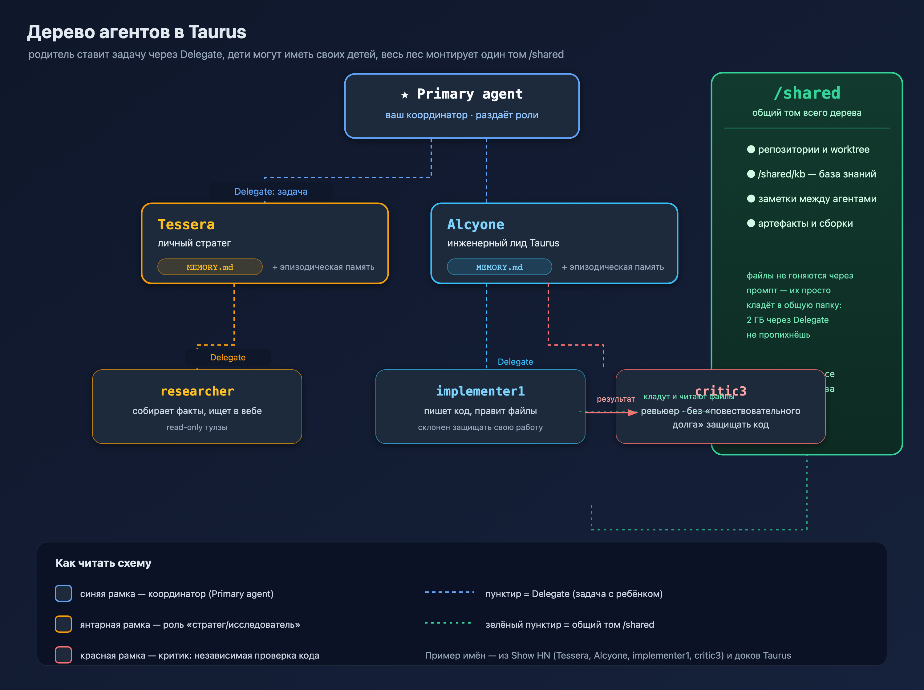The width and height of the screenshot is (924, 690).
Task: Click the red frame legend swatch
Action: (63, 655)
